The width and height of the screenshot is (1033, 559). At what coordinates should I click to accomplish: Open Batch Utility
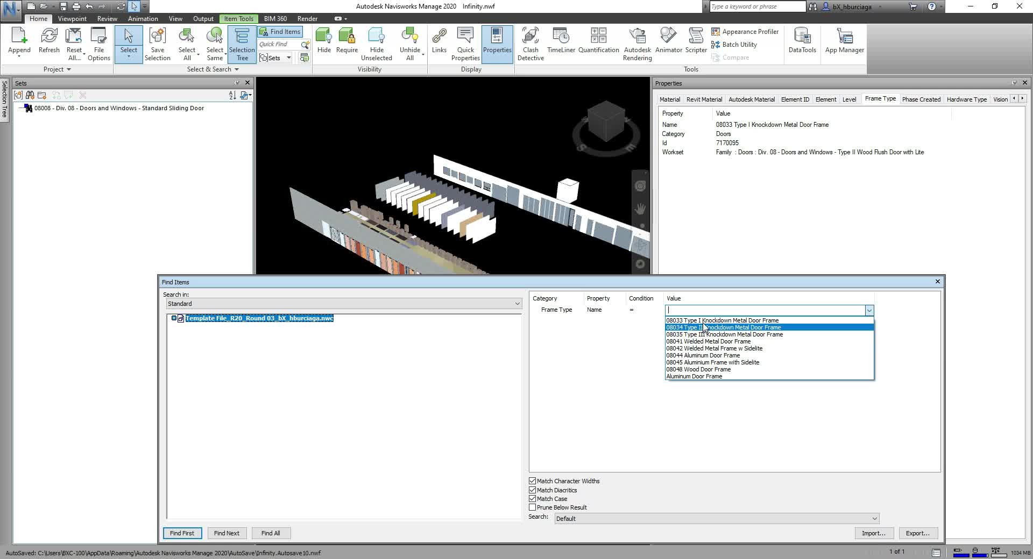[x=734, y=45]
